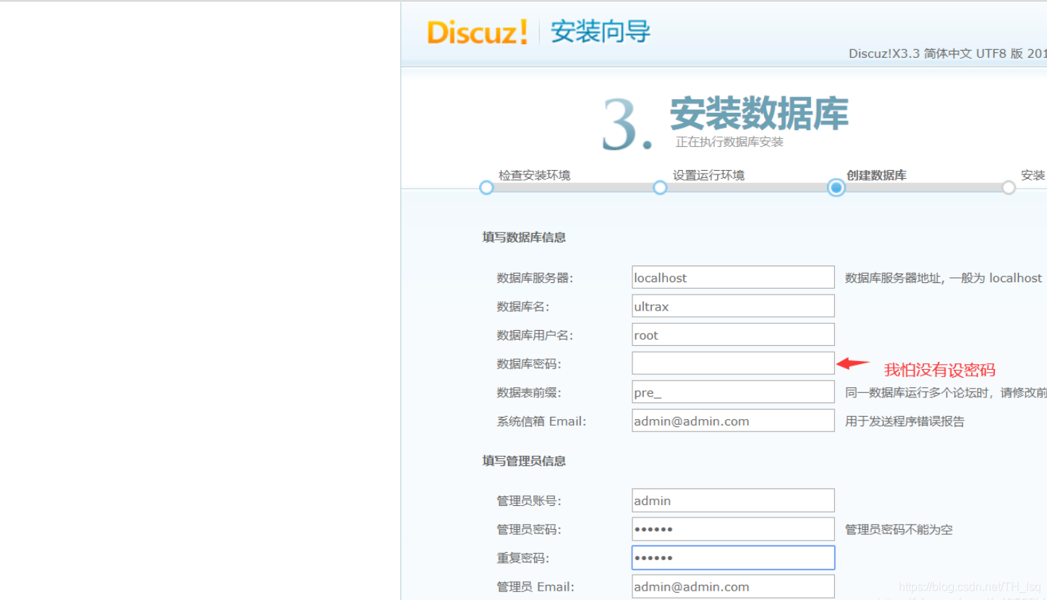Click the 设置运行环境 step label
1047x600 pixels.
pyautogui.click(x=708, y=175)
